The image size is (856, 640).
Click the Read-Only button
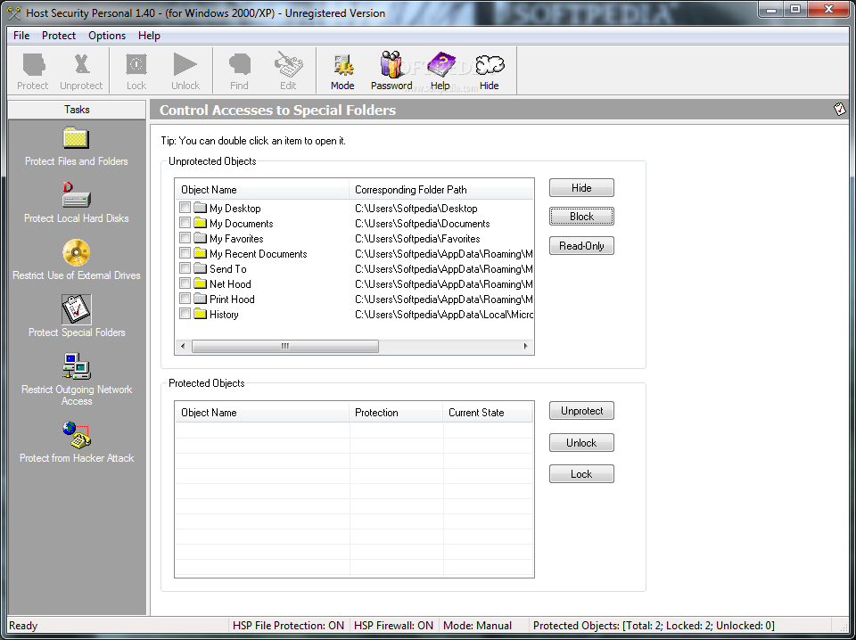pos(581,245)
